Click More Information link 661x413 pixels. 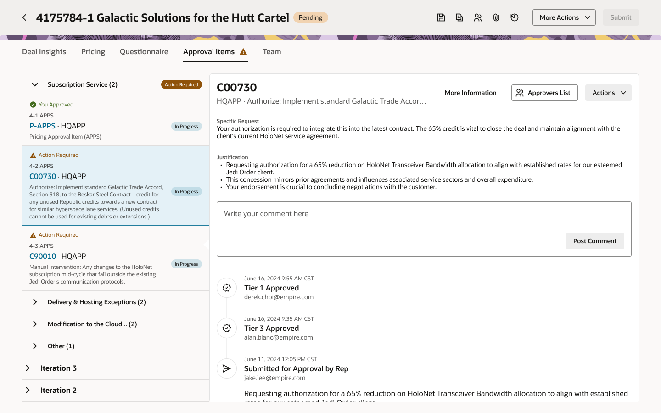pyautogui.click(x=471, y=93)
